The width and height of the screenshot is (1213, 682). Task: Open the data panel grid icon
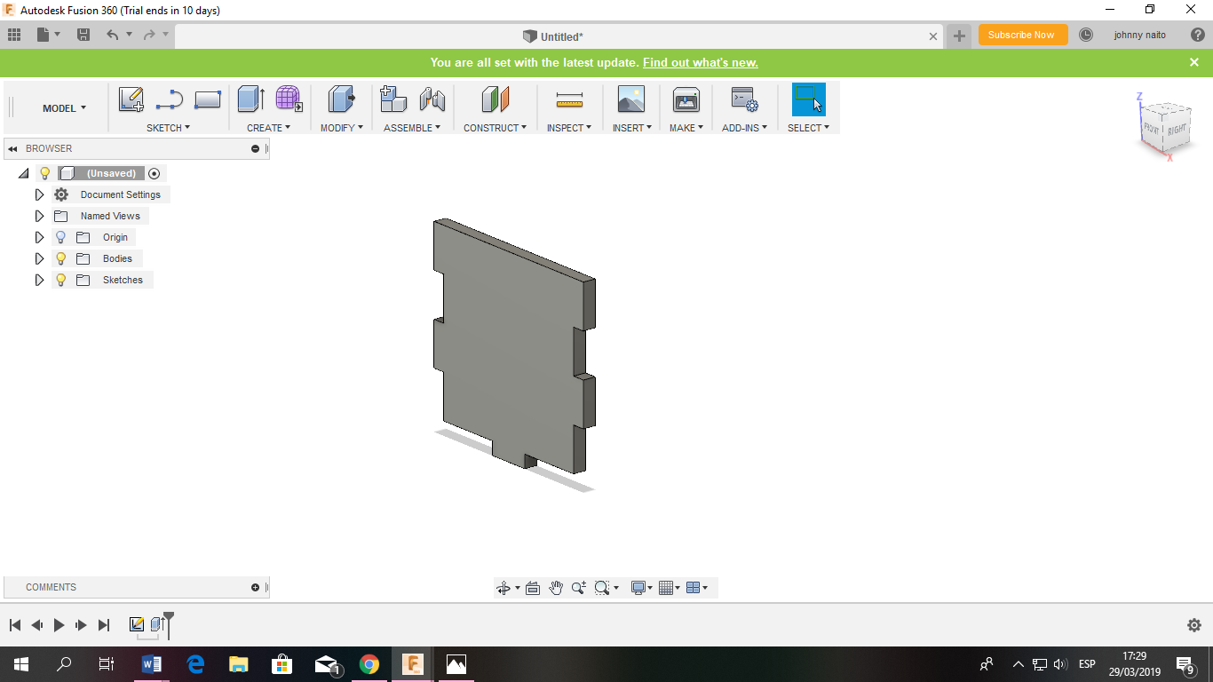[14, 35]
